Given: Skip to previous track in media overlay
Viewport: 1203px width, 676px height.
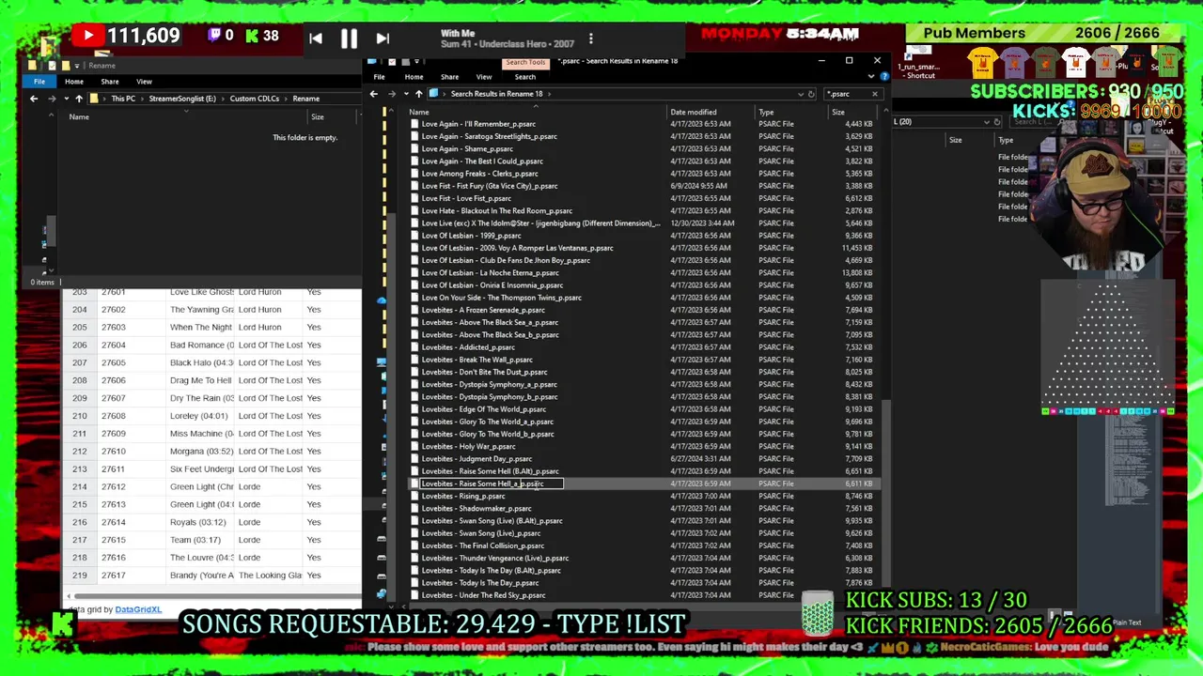Looking at the screenshot, I should (x=316, y=38).
